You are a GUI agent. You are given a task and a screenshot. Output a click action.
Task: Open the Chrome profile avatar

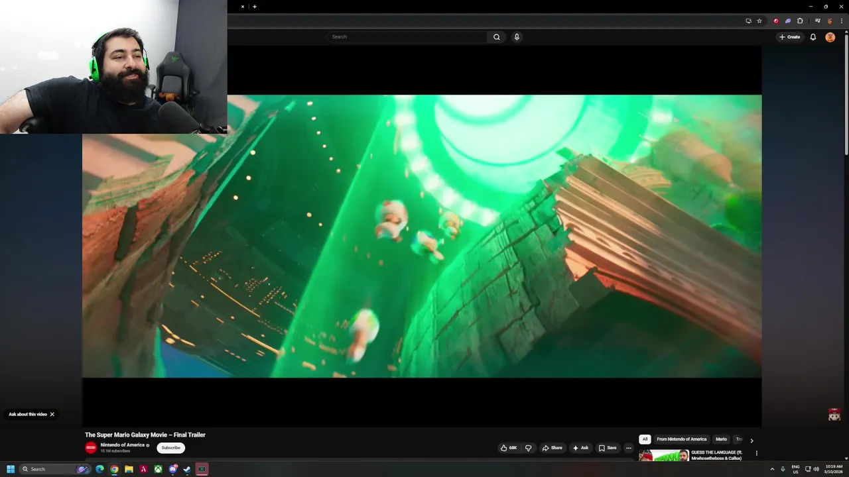[830, 21]
